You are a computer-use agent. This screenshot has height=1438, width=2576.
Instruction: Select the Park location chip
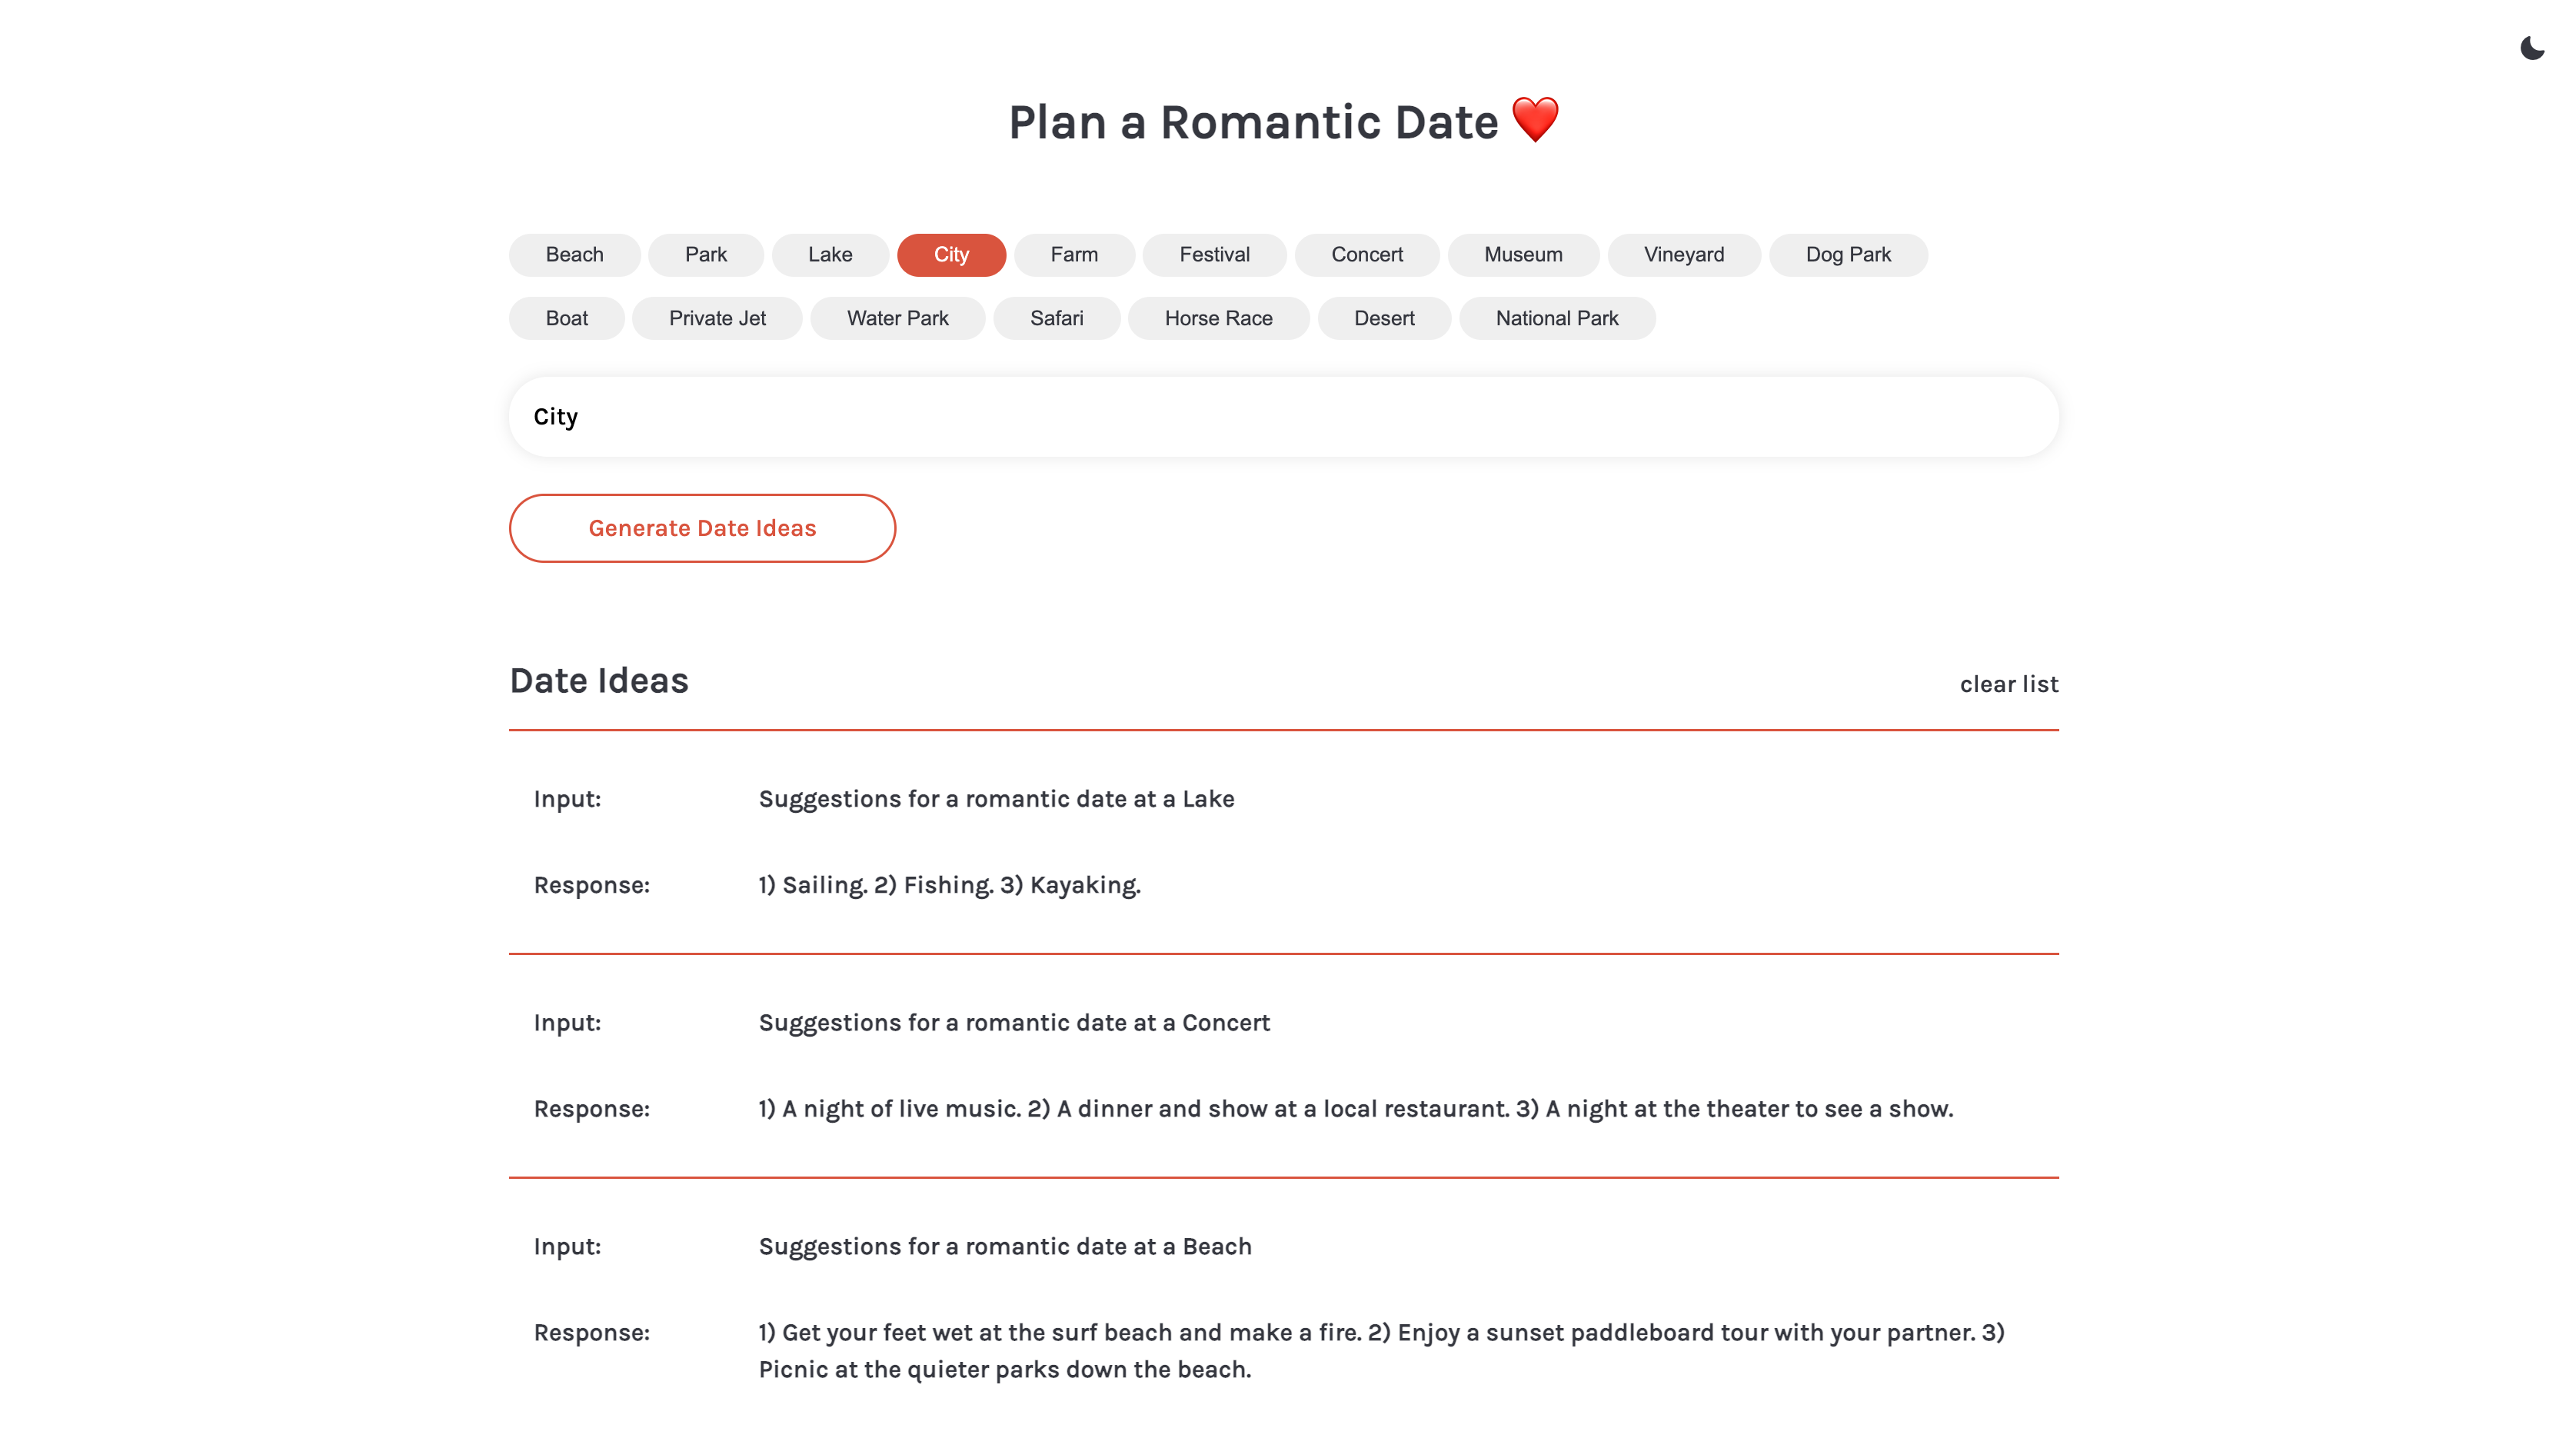pyautogui.click(x=705, y=255)
